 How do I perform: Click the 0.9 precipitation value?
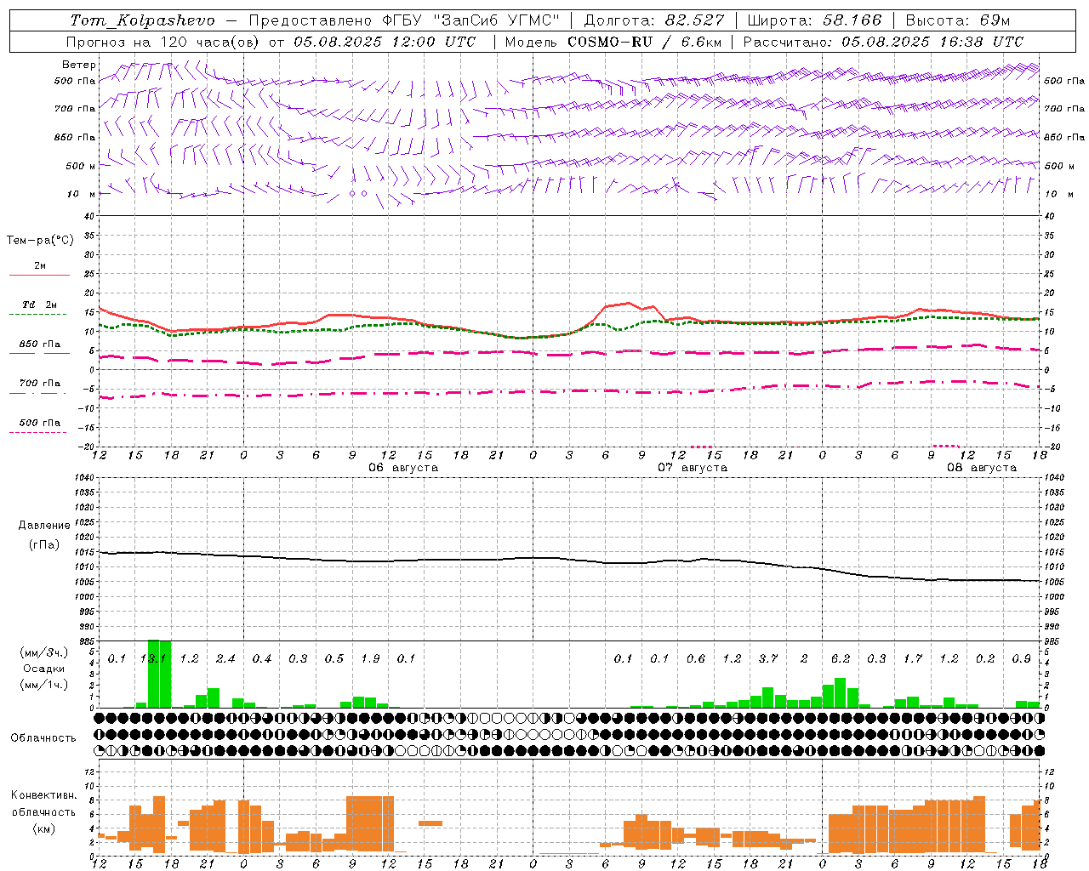coord(1022,659)
